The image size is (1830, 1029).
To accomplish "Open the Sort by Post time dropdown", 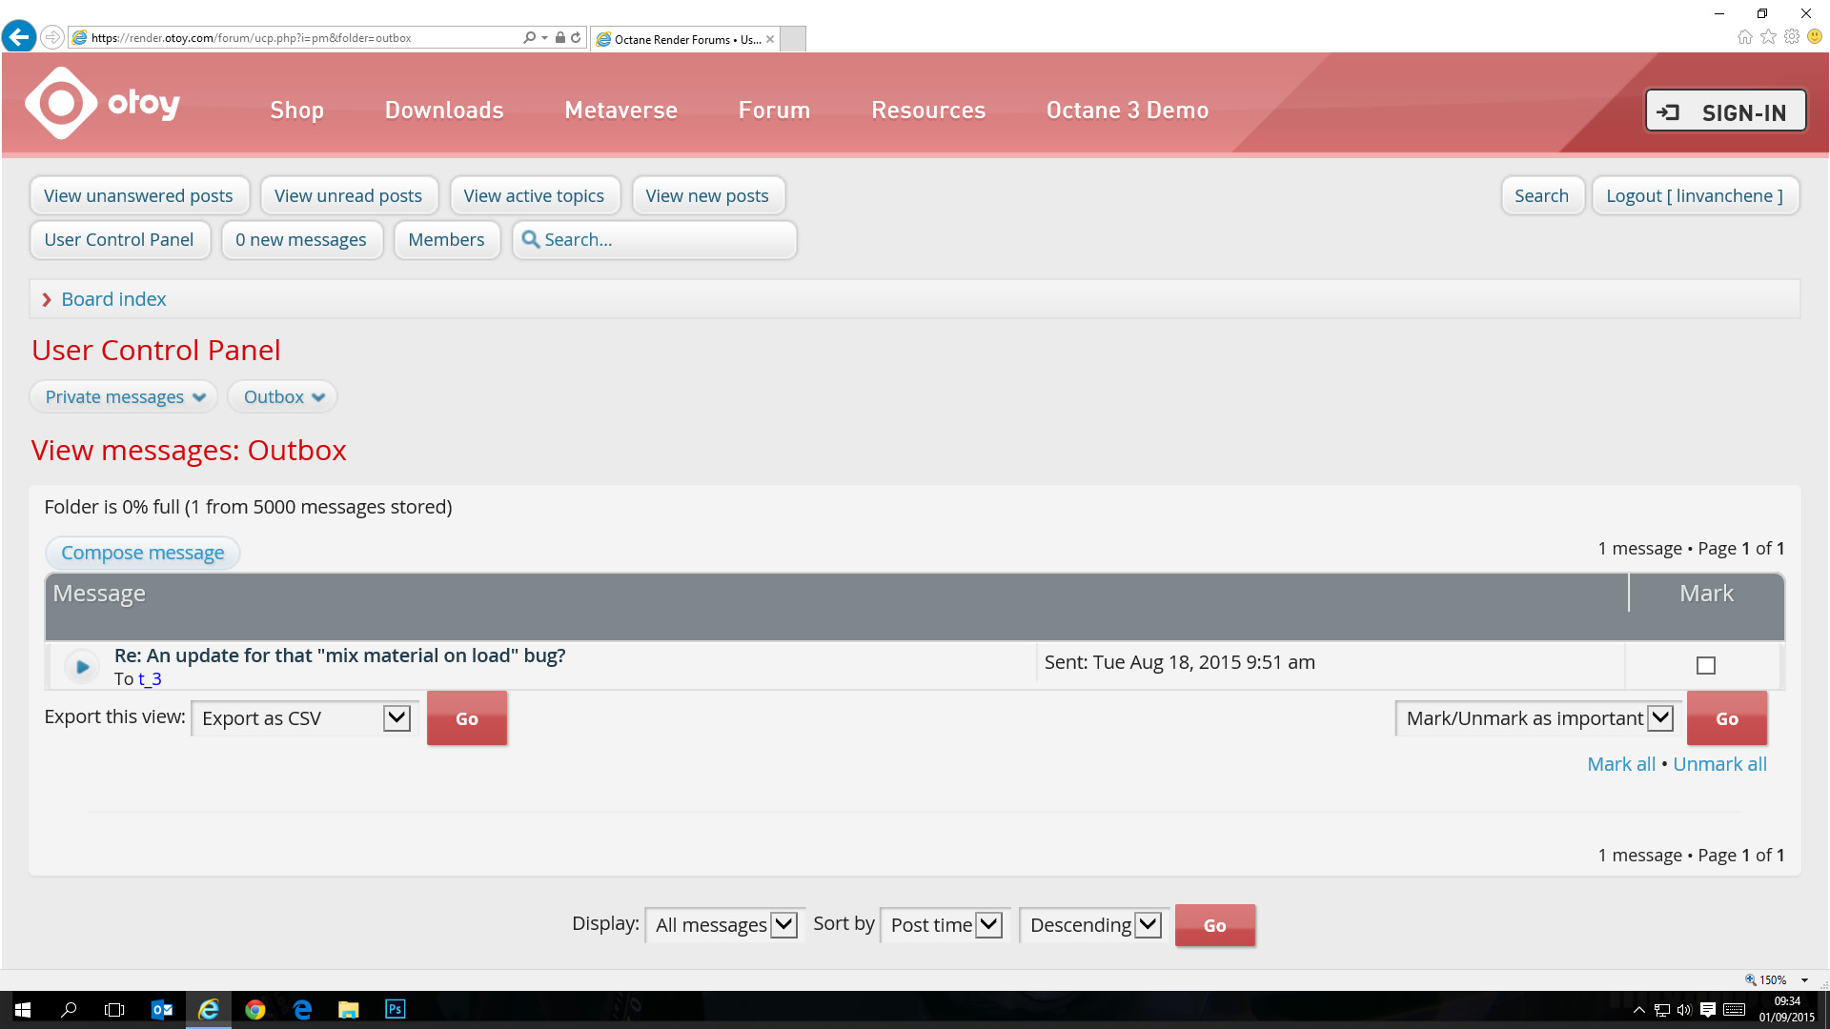I will 944,925.
